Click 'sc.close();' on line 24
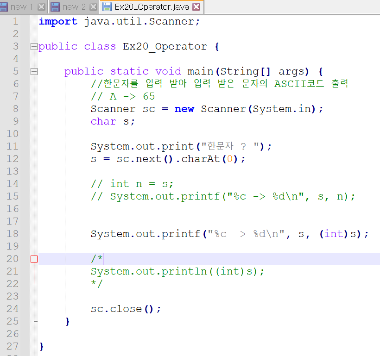The width and height of the screenshot is (380, 356). [x=126, y=309]
